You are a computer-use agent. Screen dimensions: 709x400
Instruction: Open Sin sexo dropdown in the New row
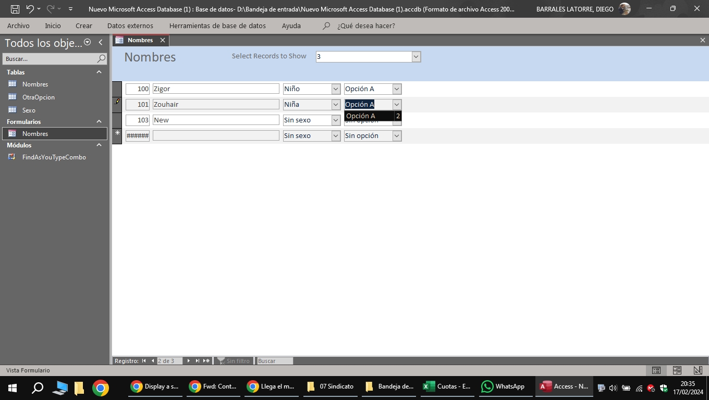point(336,120)
